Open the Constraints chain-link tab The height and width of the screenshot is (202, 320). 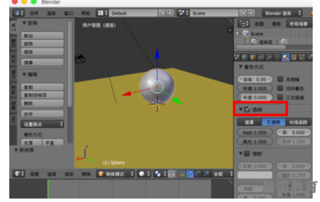(261, 57)
